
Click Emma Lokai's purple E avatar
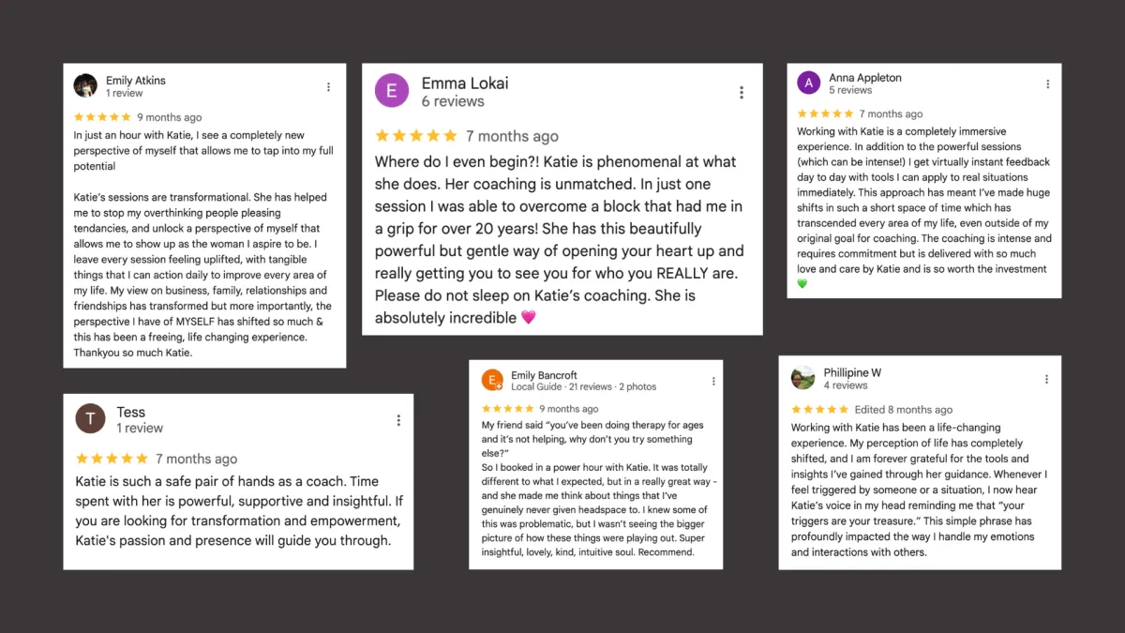[x=392, y=91]
